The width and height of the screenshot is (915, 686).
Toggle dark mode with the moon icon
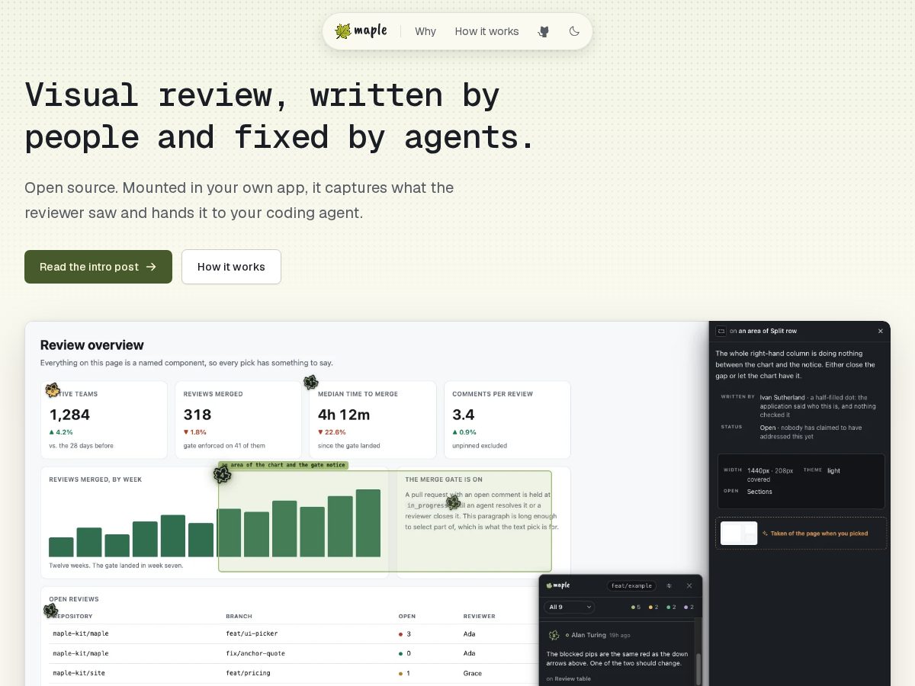(574, 31)
